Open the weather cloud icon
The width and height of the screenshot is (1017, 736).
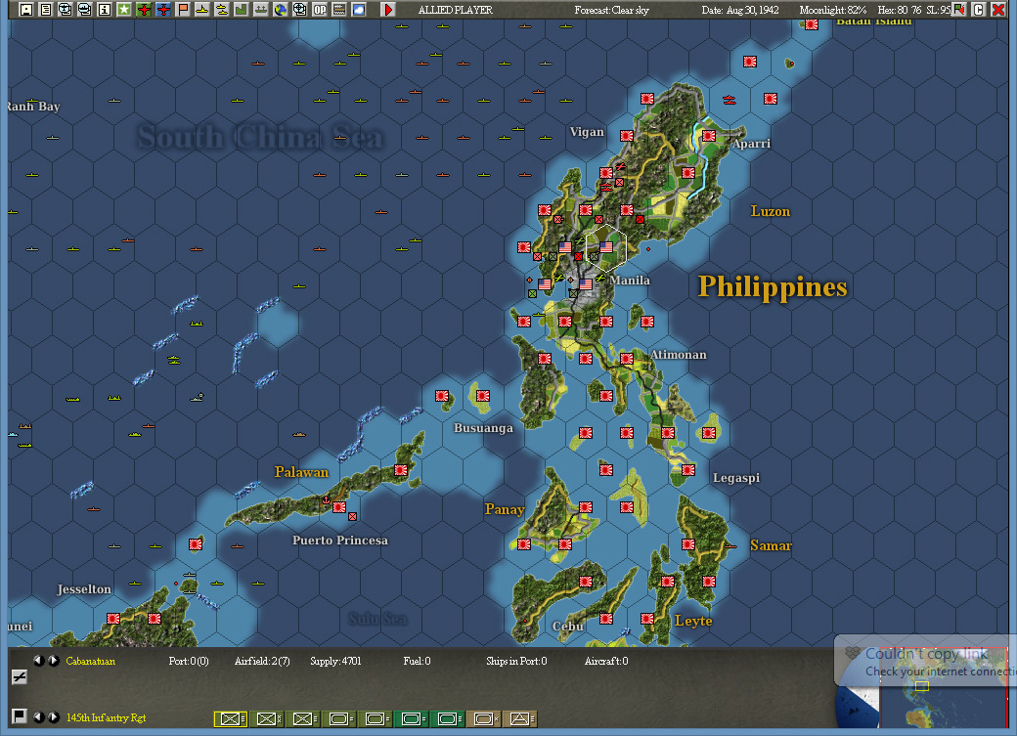pyautogui.click(x=359, y=9)
